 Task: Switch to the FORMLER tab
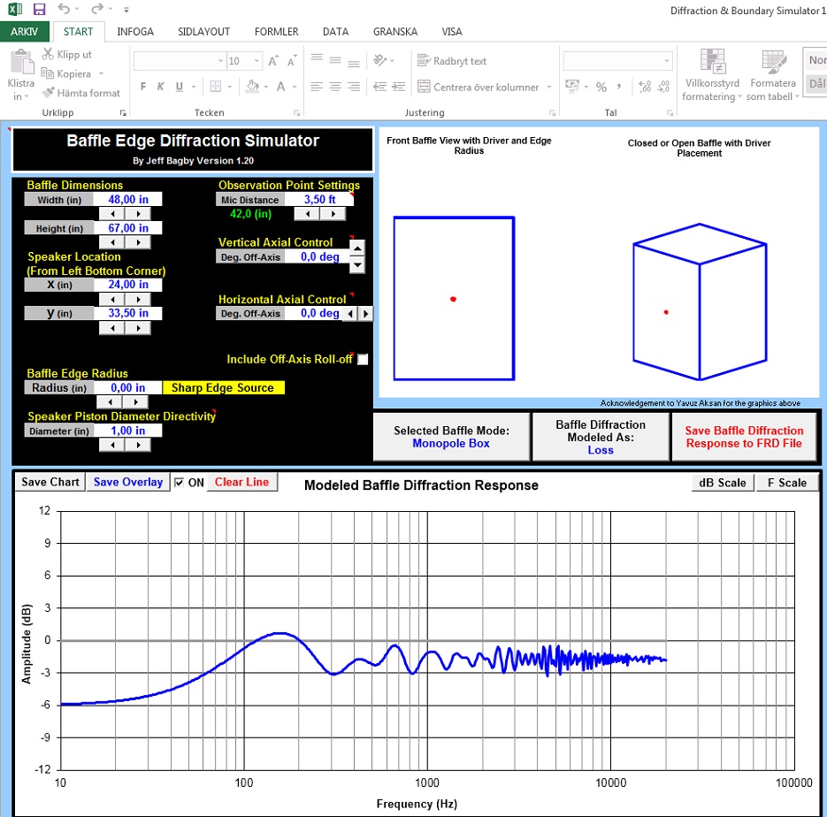pyautogui.click(x=276, y=32)
